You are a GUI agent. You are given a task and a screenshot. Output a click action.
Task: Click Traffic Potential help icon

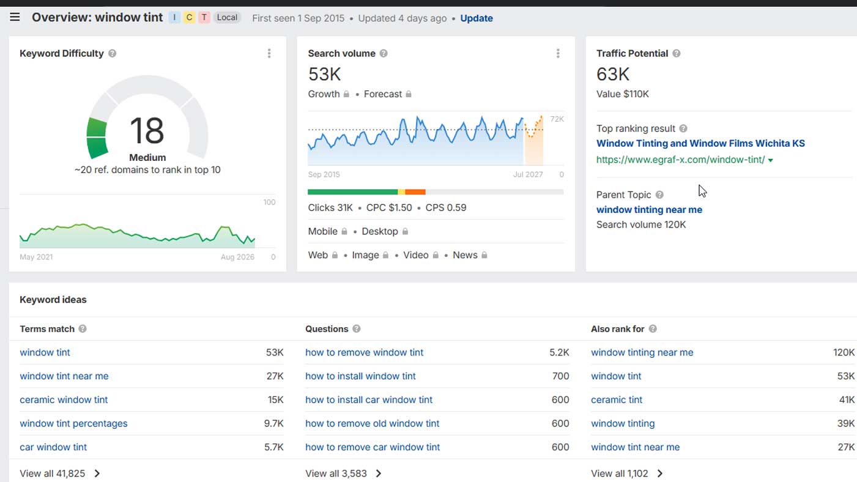coord(677,53)
